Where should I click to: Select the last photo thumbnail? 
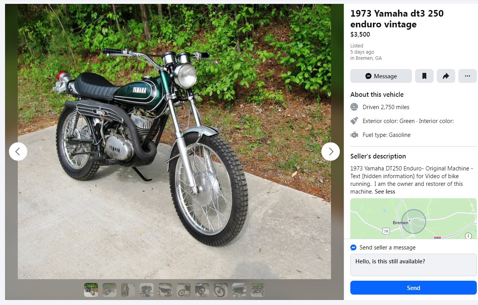pos(258,290)
